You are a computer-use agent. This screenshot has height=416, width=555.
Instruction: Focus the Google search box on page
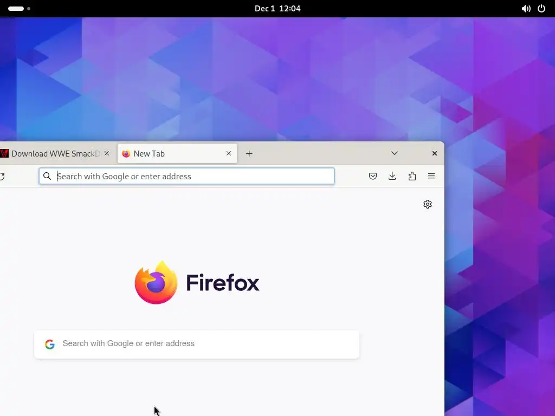pos(197,344)
